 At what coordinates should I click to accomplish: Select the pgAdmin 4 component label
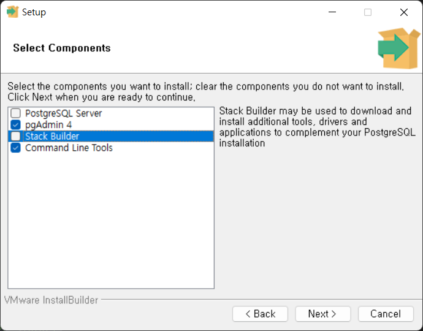pos(48,125)
